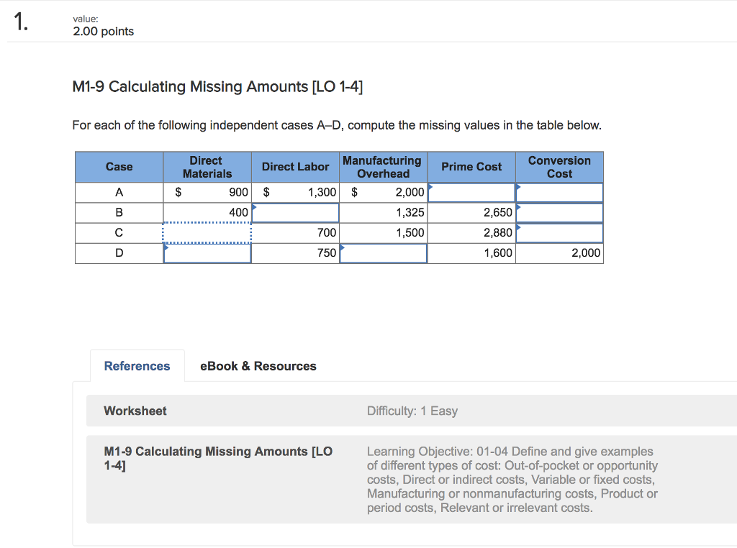The height and width of the screenshot is (548, 737).
Task: Select the Prime Cost input for Case A
Action: click(x=472, y=192)
